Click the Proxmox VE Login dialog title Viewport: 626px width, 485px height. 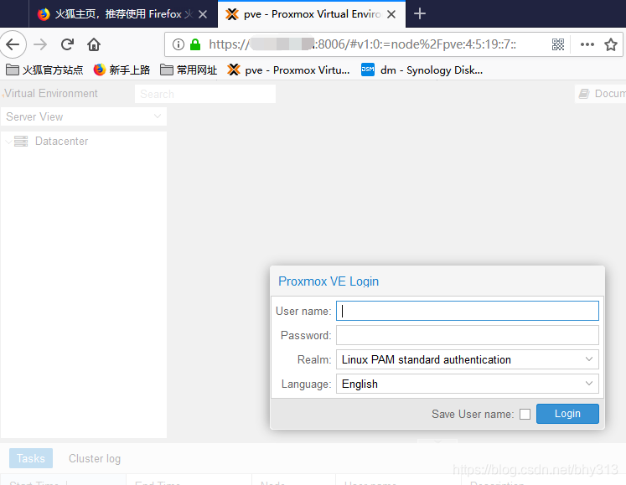coord(329,281)
